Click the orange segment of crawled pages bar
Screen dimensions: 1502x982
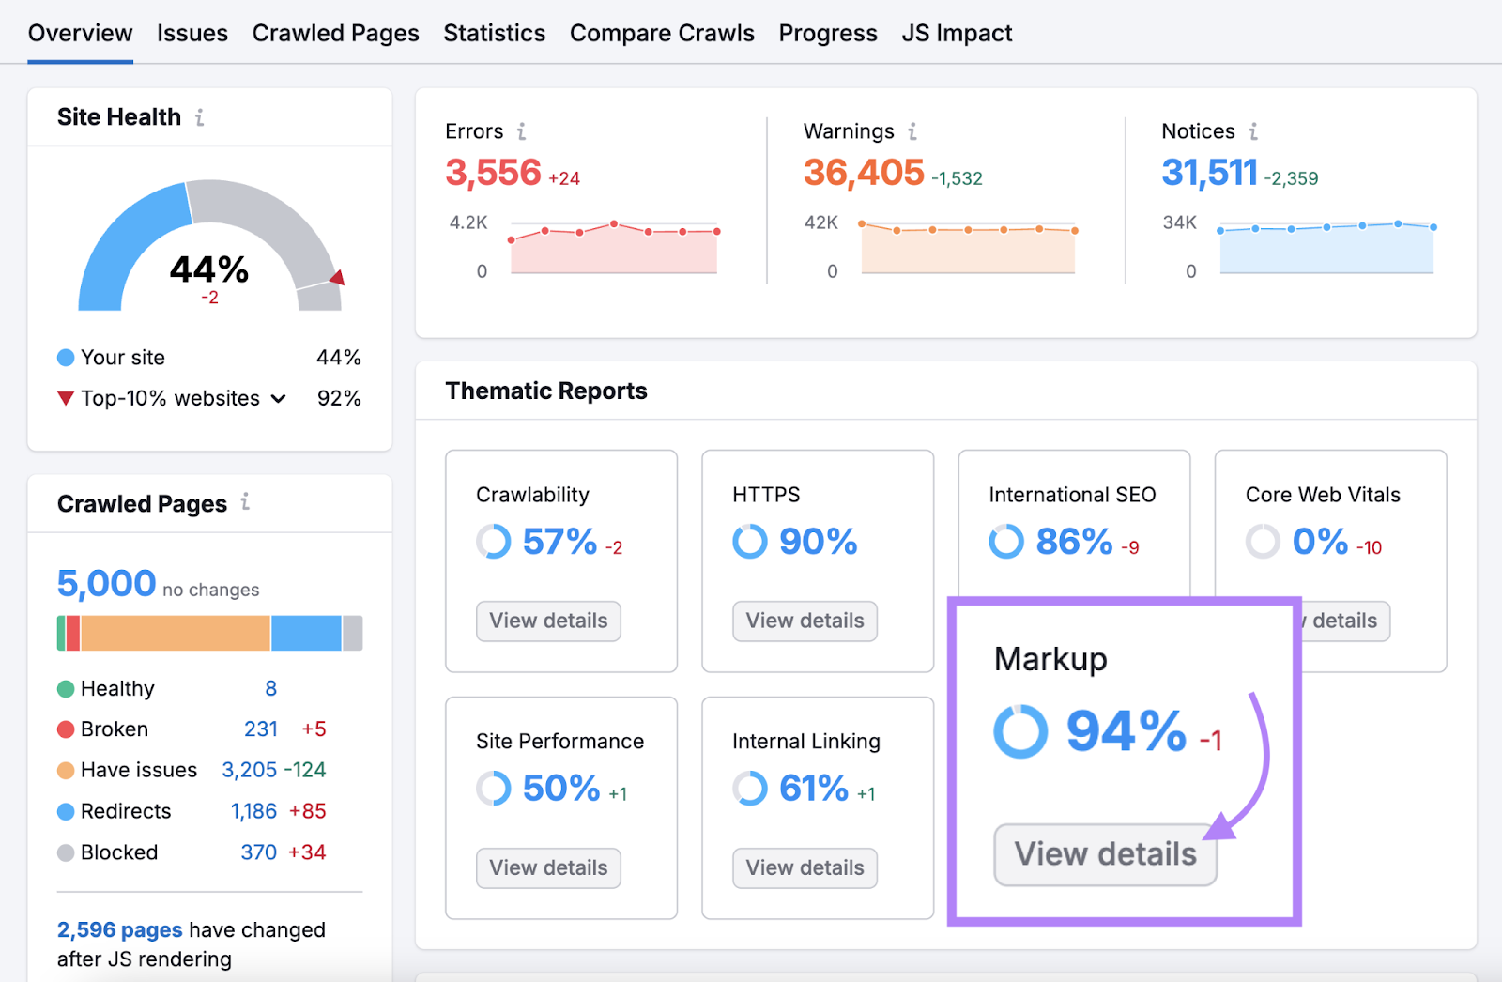click(x=176, y=634)
